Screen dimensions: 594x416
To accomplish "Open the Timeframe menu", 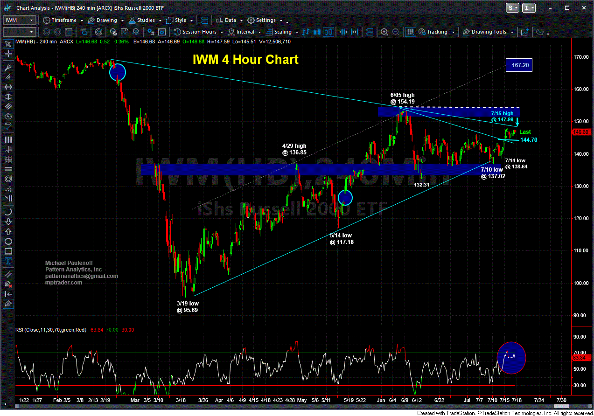I will [59, 20].
